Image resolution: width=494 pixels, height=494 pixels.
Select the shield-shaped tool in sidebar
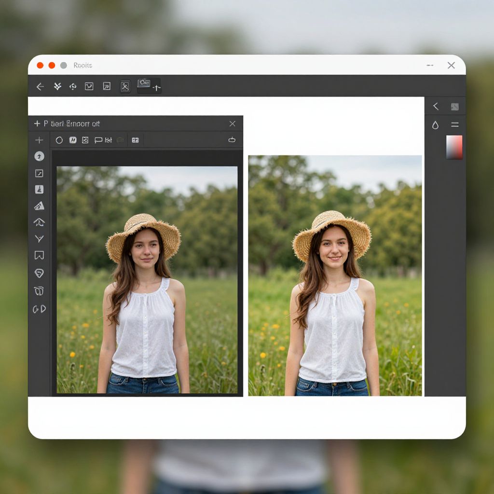tap(40, 273)
